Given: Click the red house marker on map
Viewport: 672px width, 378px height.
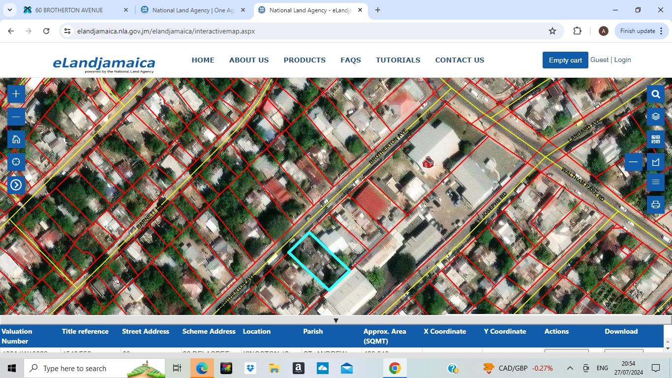Looking at the screenshot, I should [428, 162].
